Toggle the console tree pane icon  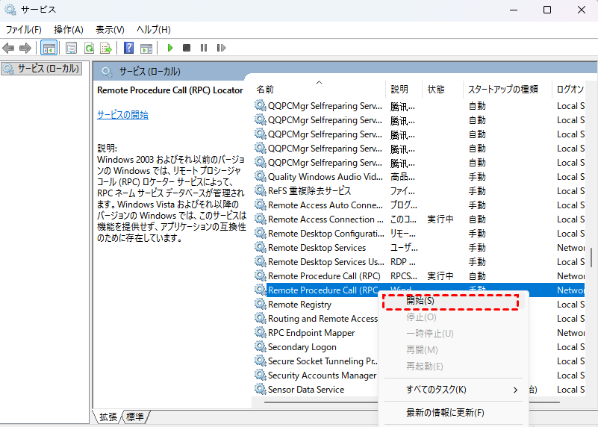point(49,48)
